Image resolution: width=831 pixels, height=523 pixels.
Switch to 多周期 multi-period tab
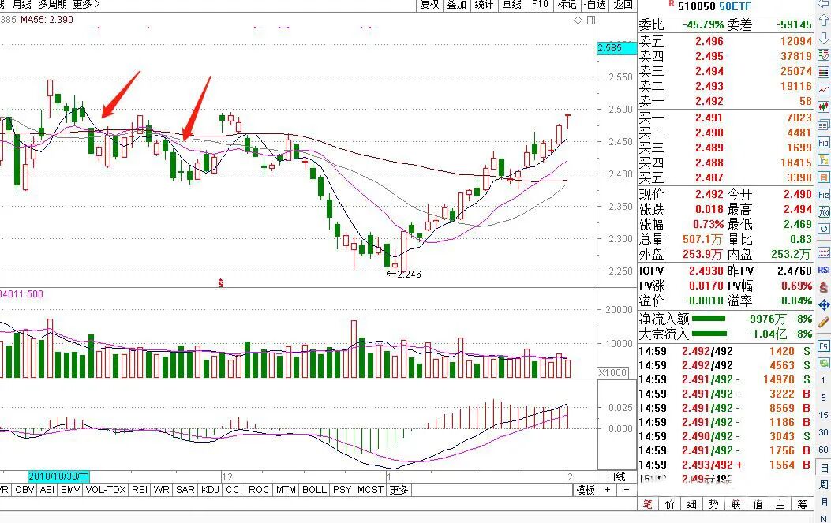tap(52, 5)
